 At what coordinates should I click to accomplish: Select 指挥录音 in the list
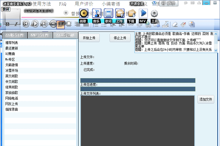click(x=40, y=110)
